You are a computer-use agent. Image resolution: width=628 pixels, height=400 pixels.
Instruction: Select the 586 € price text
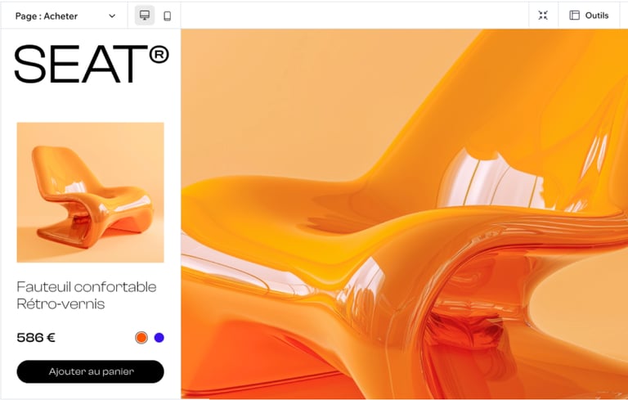[x=36, y=338]
